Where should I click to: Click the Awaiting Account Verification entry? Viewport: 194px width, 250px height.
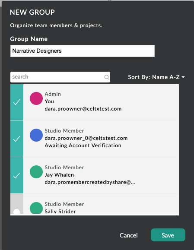(x=83, y=146)
